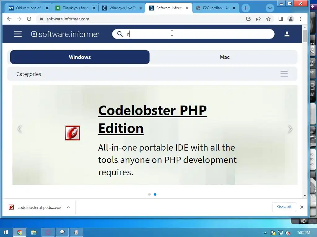Click page scrollbar up arrow
The height and width of the screenshot is (237, 317).
click(x=305, y=27)
